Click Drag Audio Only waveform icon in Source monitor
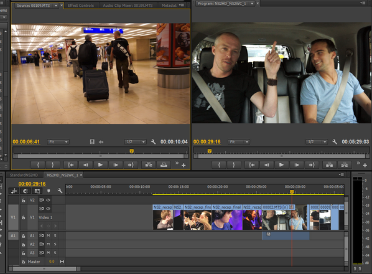Image resolution: width=372 pixels, height=274 pixels. pyautogui.click(x=101, y=142)
